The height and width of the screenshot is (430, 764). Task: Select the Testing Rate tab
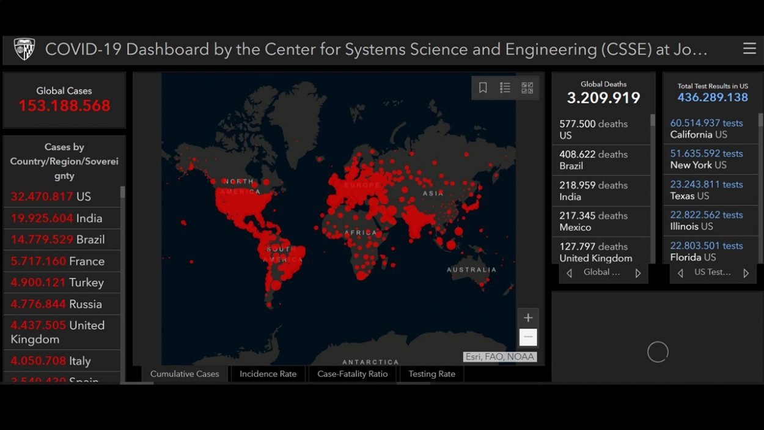432,374
